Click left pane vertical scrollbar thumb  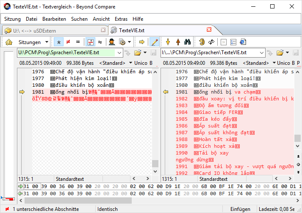[x=155, y=164]
